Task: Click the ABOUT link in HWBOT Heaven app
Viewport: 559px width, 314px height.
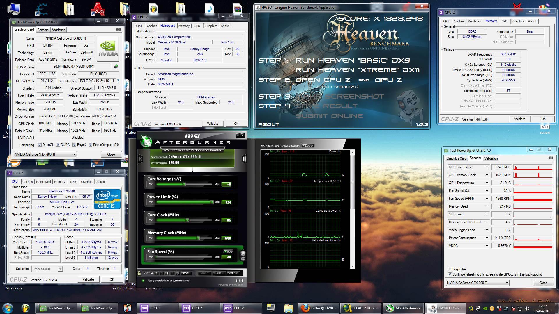Action: pyautogui.click(x=268, y=124)
